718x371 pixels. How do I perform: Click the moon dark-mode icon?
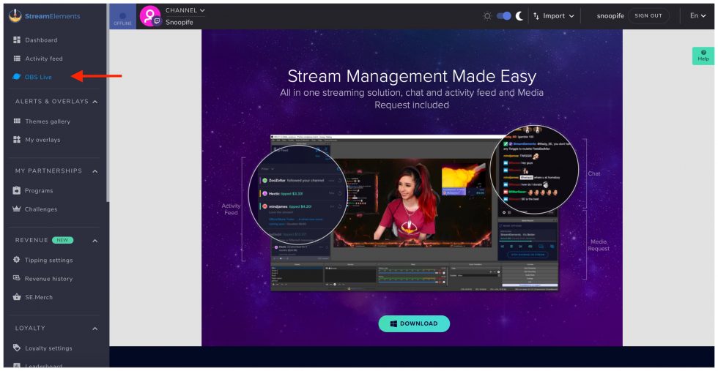519,16
